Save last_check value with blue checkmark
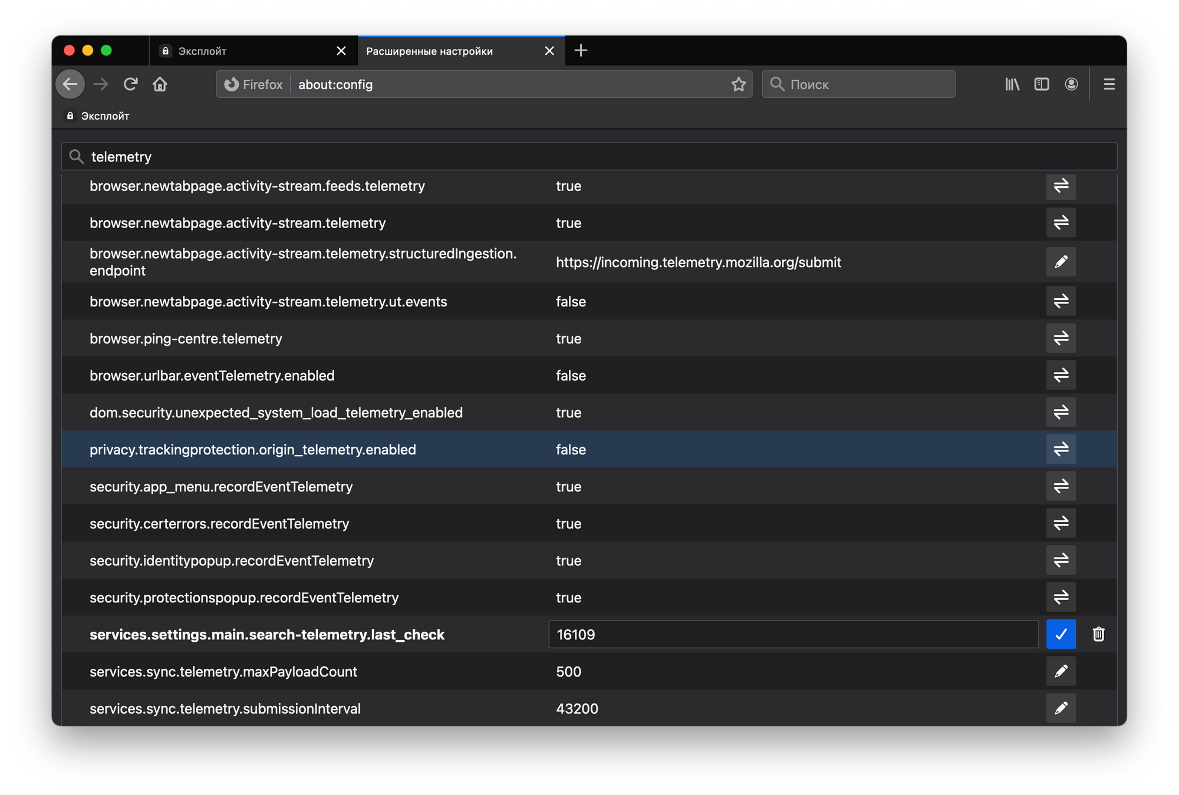The height and width of the screenshot is (795, 1179). 1061,634
